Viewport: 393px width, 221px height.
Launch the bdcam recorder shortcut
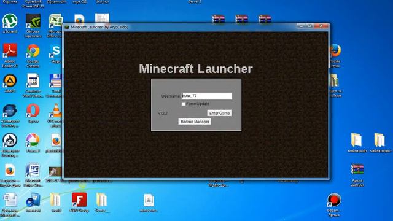coord(334,200)
